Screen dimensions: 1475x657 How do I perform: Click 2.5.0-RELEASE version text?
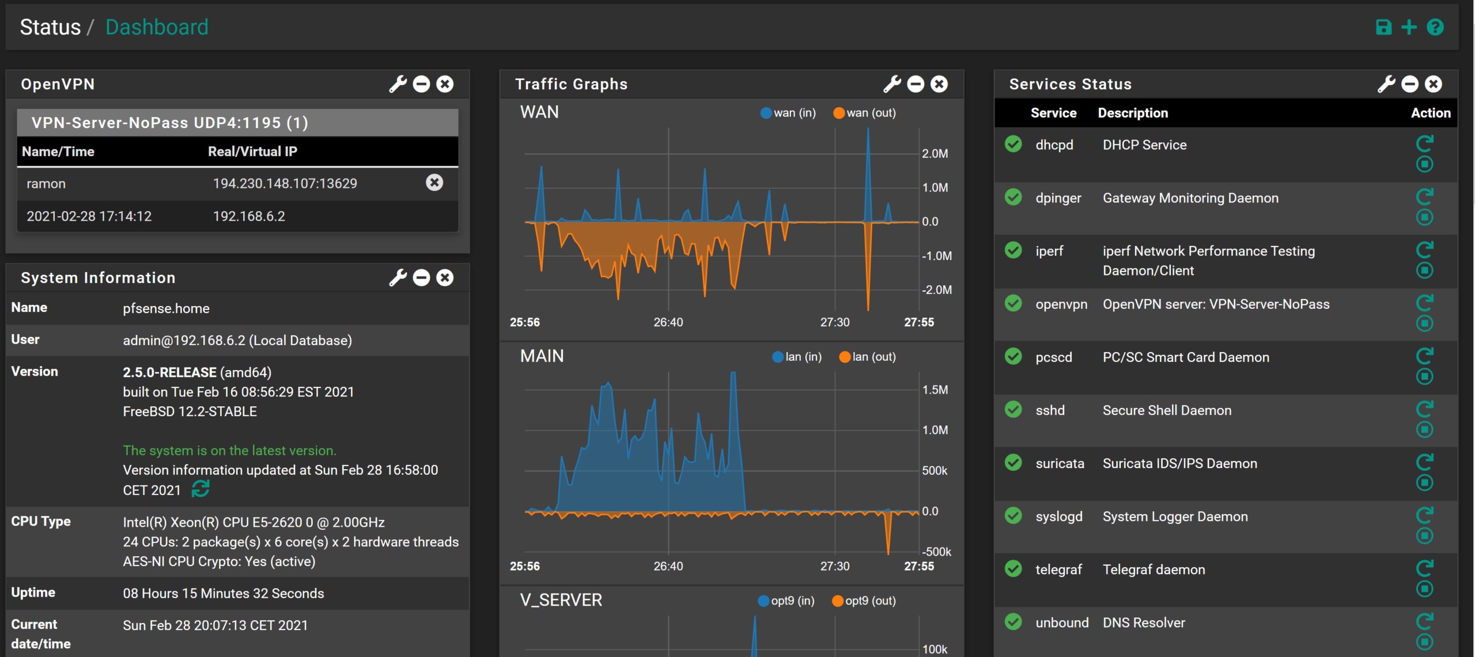coord(169,372)
